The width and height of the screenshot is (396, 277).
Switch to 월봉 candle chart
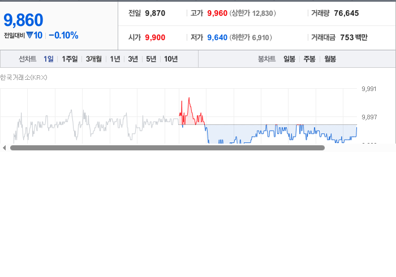click(x=330, y=59)
